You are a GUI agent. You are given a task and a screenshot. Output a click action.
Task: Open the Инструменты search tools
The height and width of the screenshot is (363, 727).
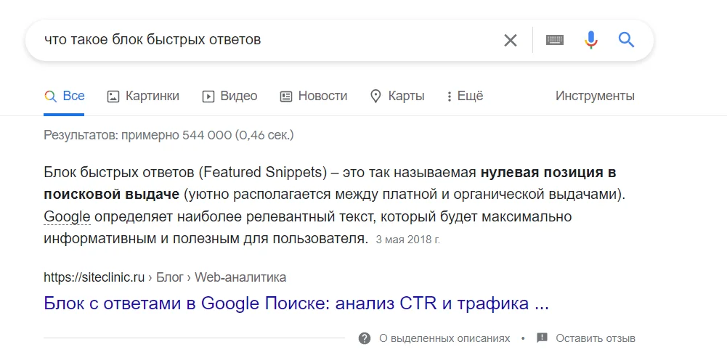[595, 96]
